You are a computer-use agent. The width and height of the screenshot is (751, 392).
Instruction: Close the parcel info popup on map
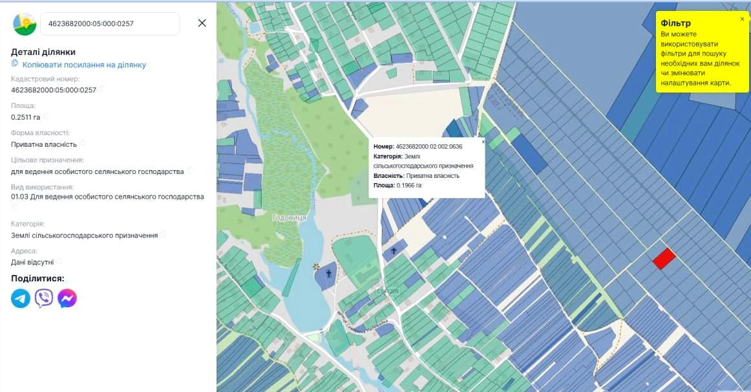click(x=482, y=140)
